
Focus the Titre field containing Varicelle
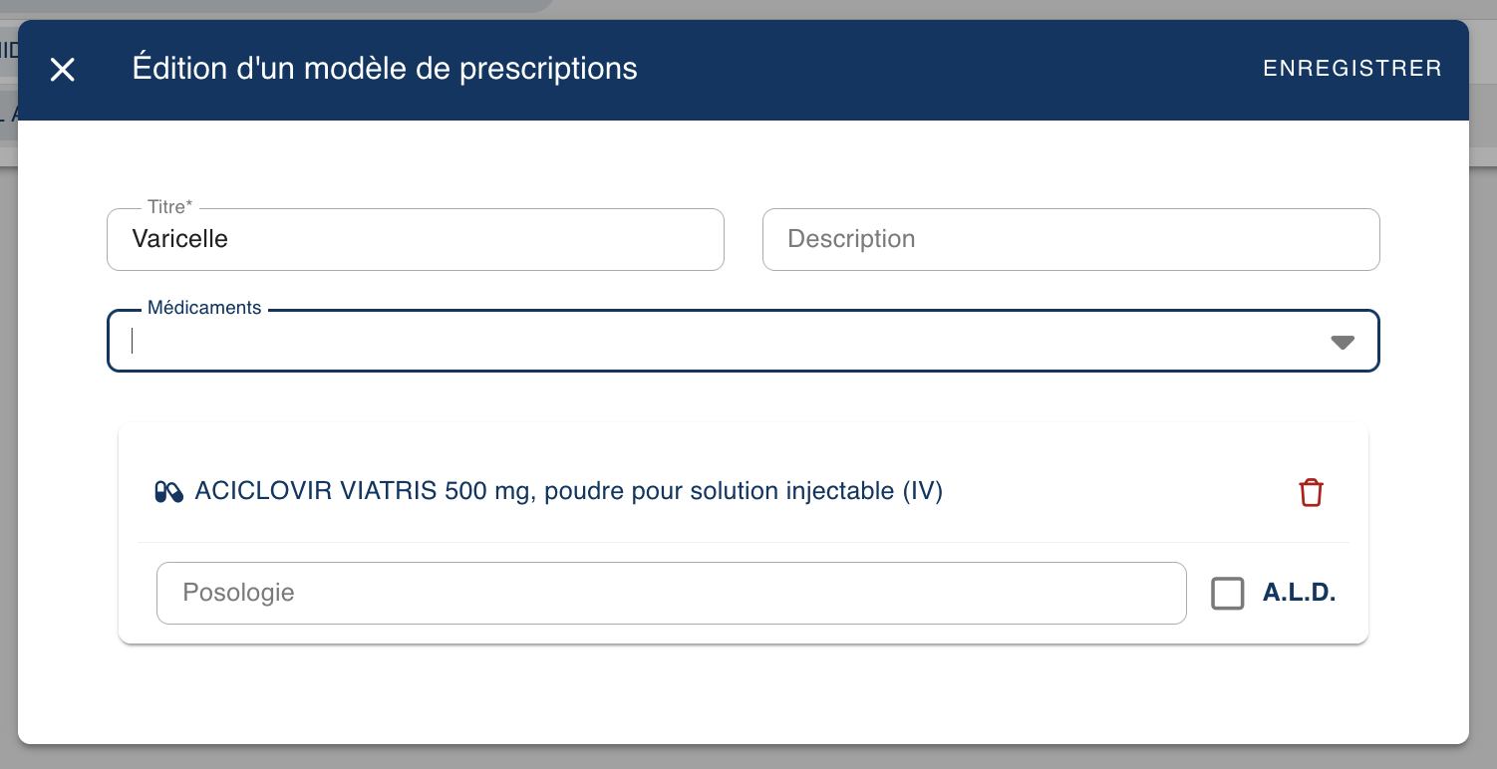[x=449, y=239]
